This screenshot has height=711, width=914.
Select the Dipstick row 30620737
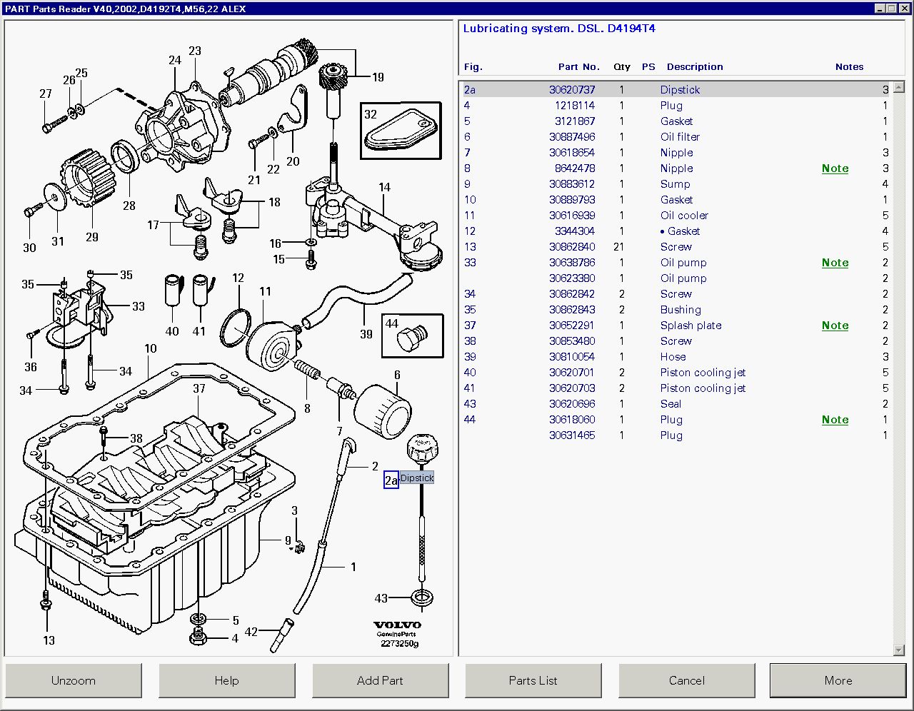click(x=676, y=90)
